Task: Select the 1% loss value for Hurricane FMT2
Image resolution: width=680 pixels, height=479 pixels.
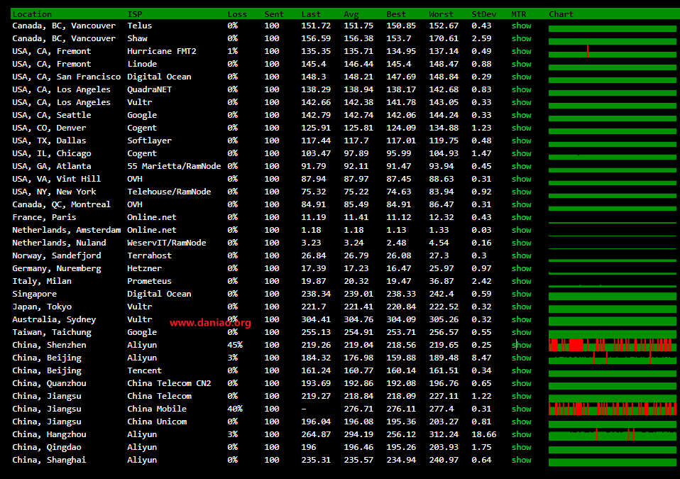Action: (232, 51)
